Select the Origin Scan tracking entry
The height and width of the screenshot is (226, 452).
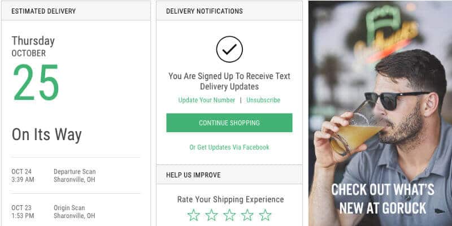click(76, 211)
